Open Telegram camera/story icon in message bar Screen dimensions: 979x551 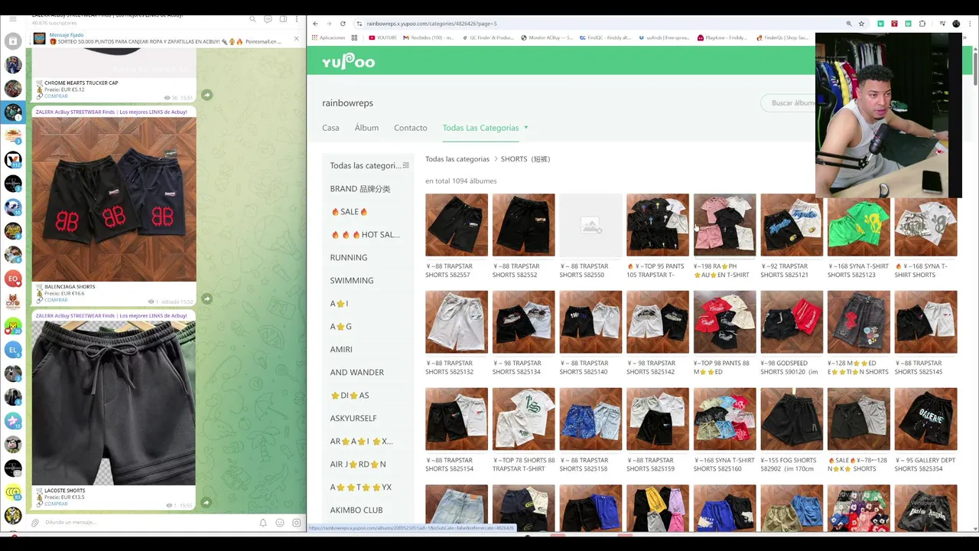coord(297,523)
